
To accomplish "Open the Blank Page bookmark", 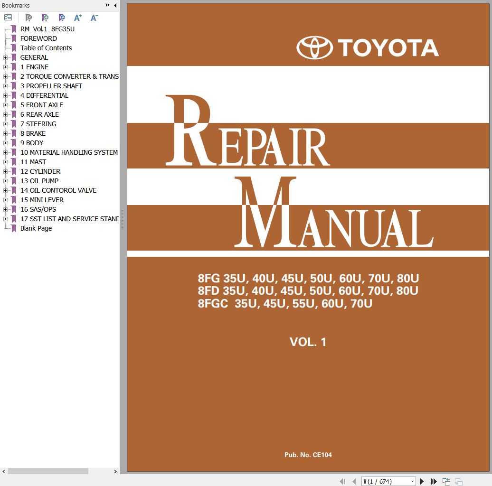I will pyautogui.click(x=36, y=228).
